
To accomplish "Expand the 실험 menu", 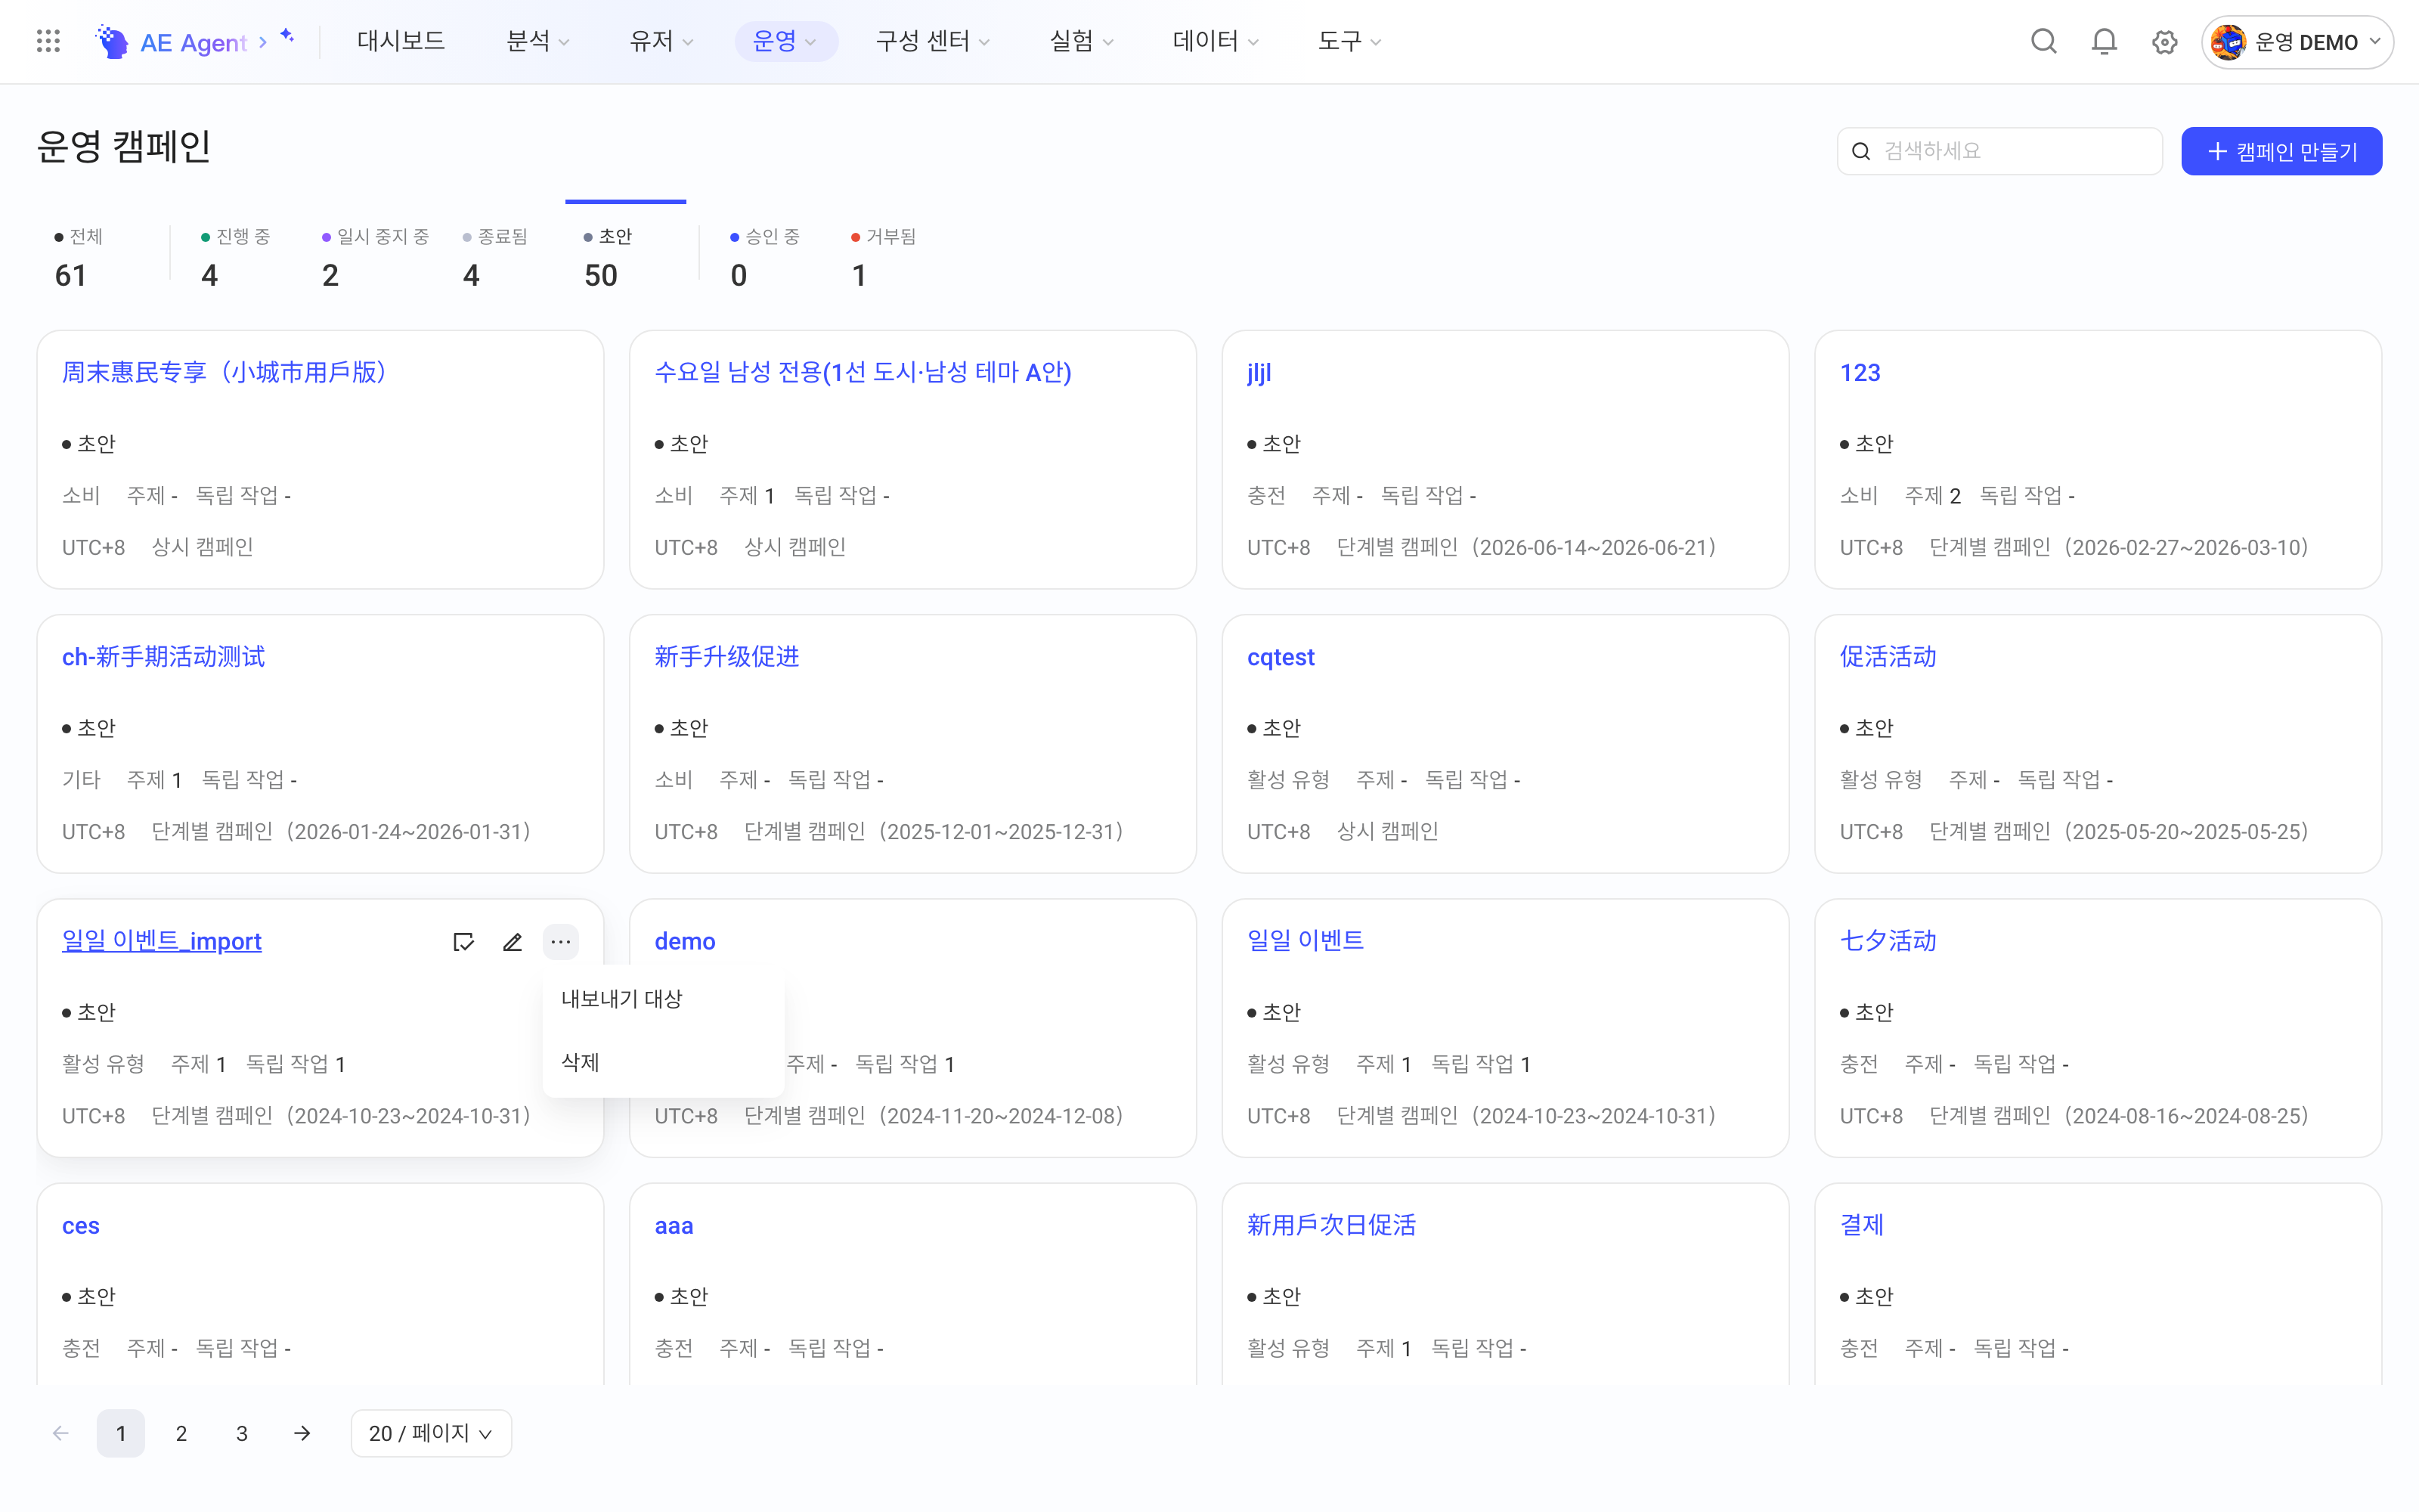I will [x=1082, y=41].
